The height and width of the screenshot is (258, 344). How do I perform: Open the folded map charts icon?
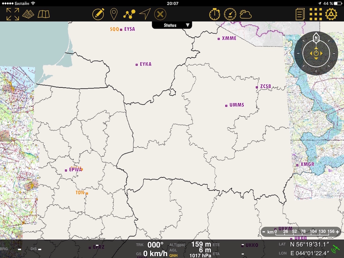44,14
